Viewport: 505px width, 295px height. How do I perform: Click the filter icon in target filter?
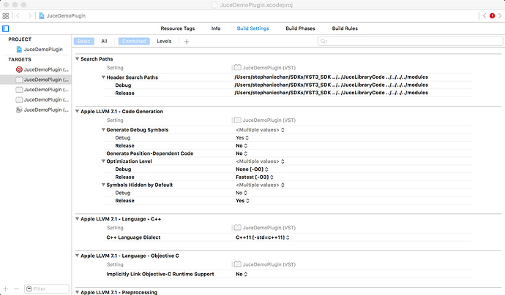coord(29,289)
